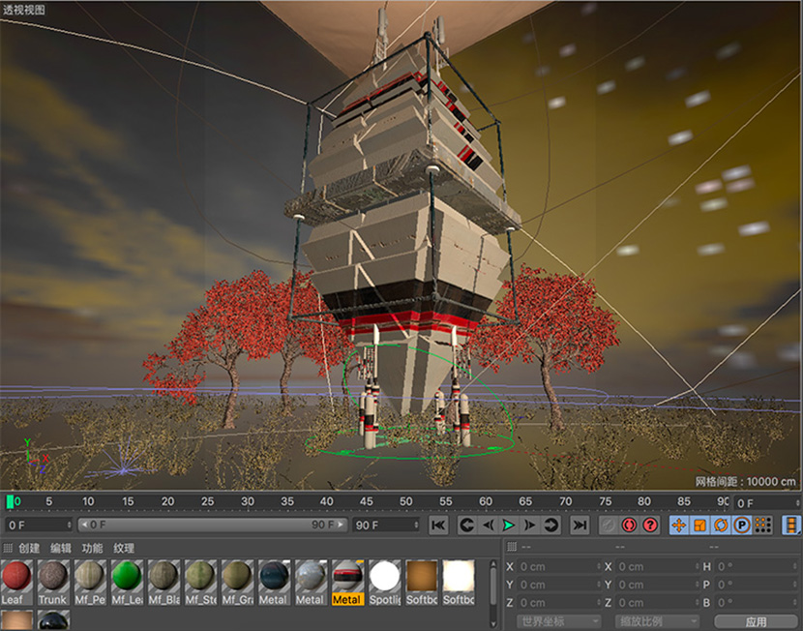Enable automatic keyframing
Viewport: 803px width, 631px height.
pos(630,525)
